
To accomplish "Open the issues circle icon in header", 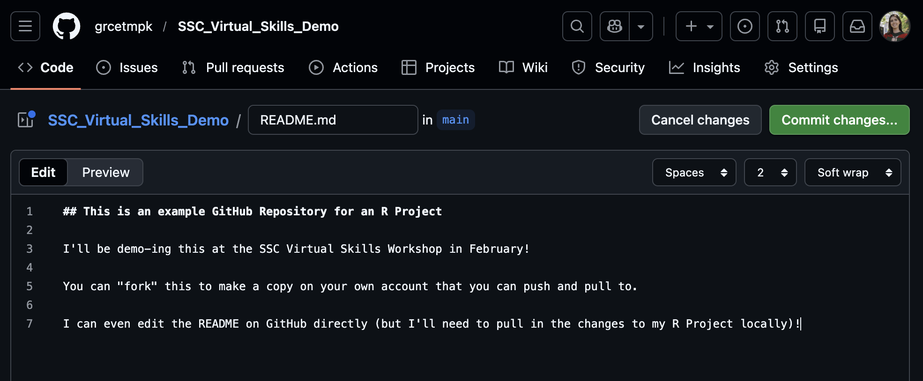I will [x=744, y=26].
